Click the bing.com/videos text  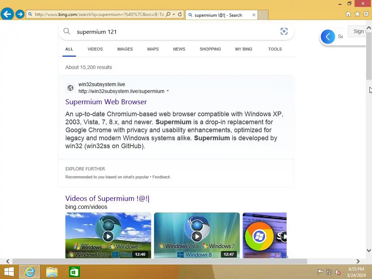tap(86, 207)
